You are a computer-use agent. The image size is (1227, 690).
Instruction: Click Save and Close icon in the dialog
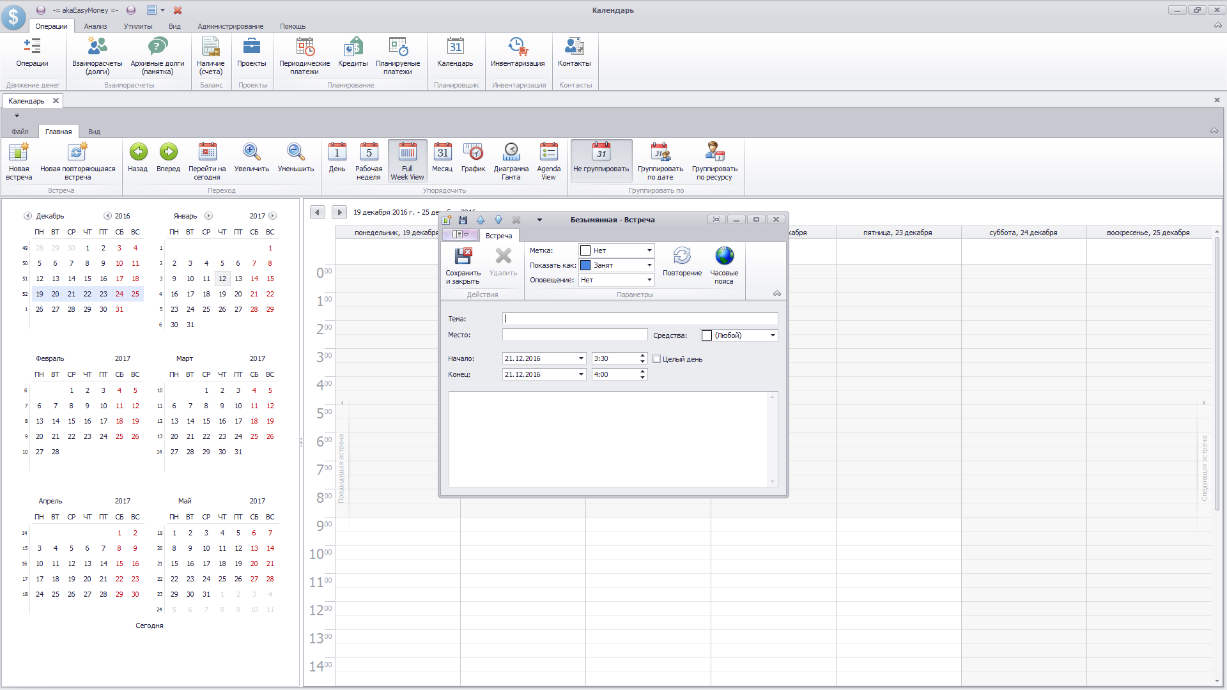click(x=463, y=257)
